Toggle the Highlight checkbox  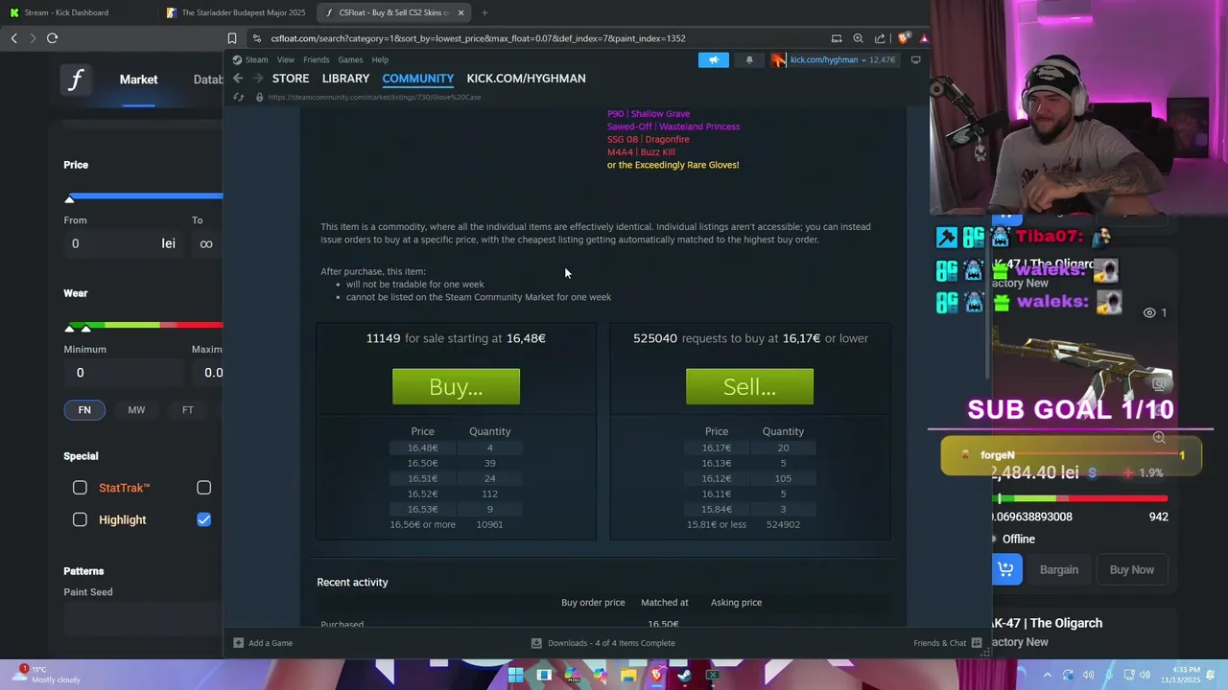point(80,519)
